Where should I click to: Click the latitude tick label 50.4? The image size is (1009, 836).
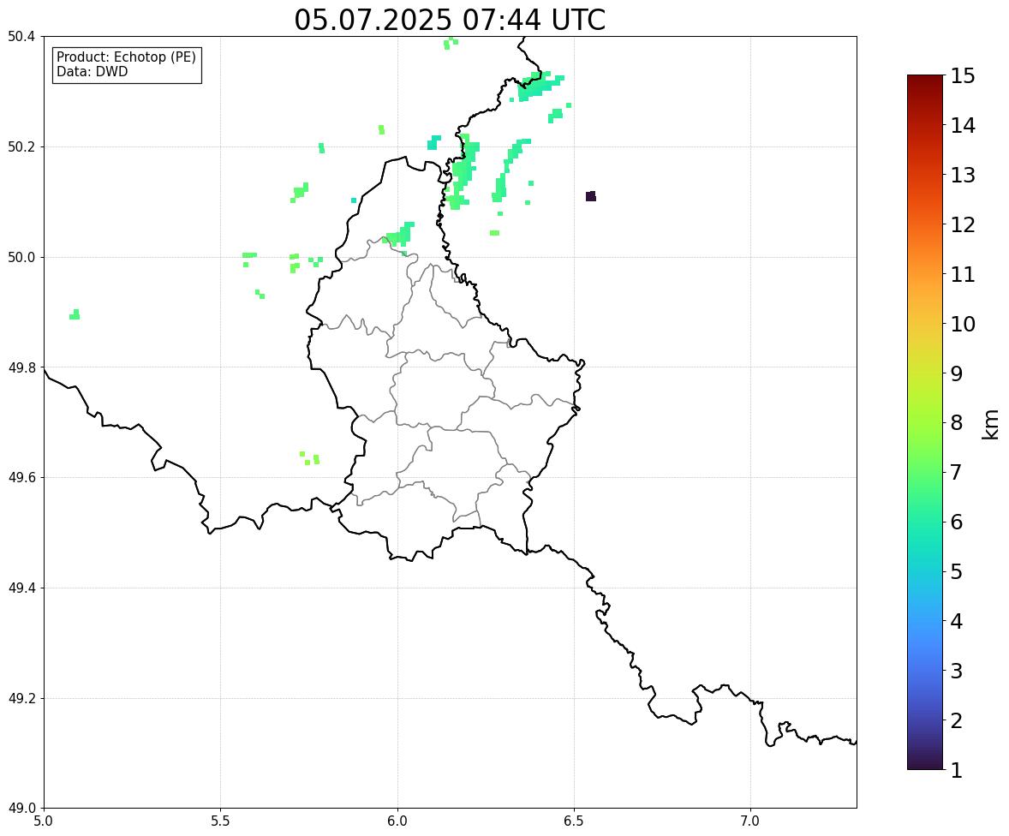point(21,37)
